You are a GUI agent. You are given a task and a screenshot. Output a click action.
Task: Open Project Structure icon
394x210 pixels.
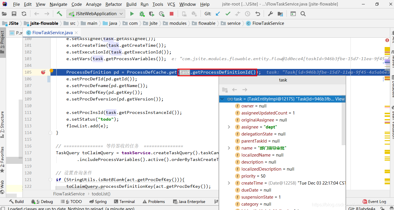pos(280,14)
